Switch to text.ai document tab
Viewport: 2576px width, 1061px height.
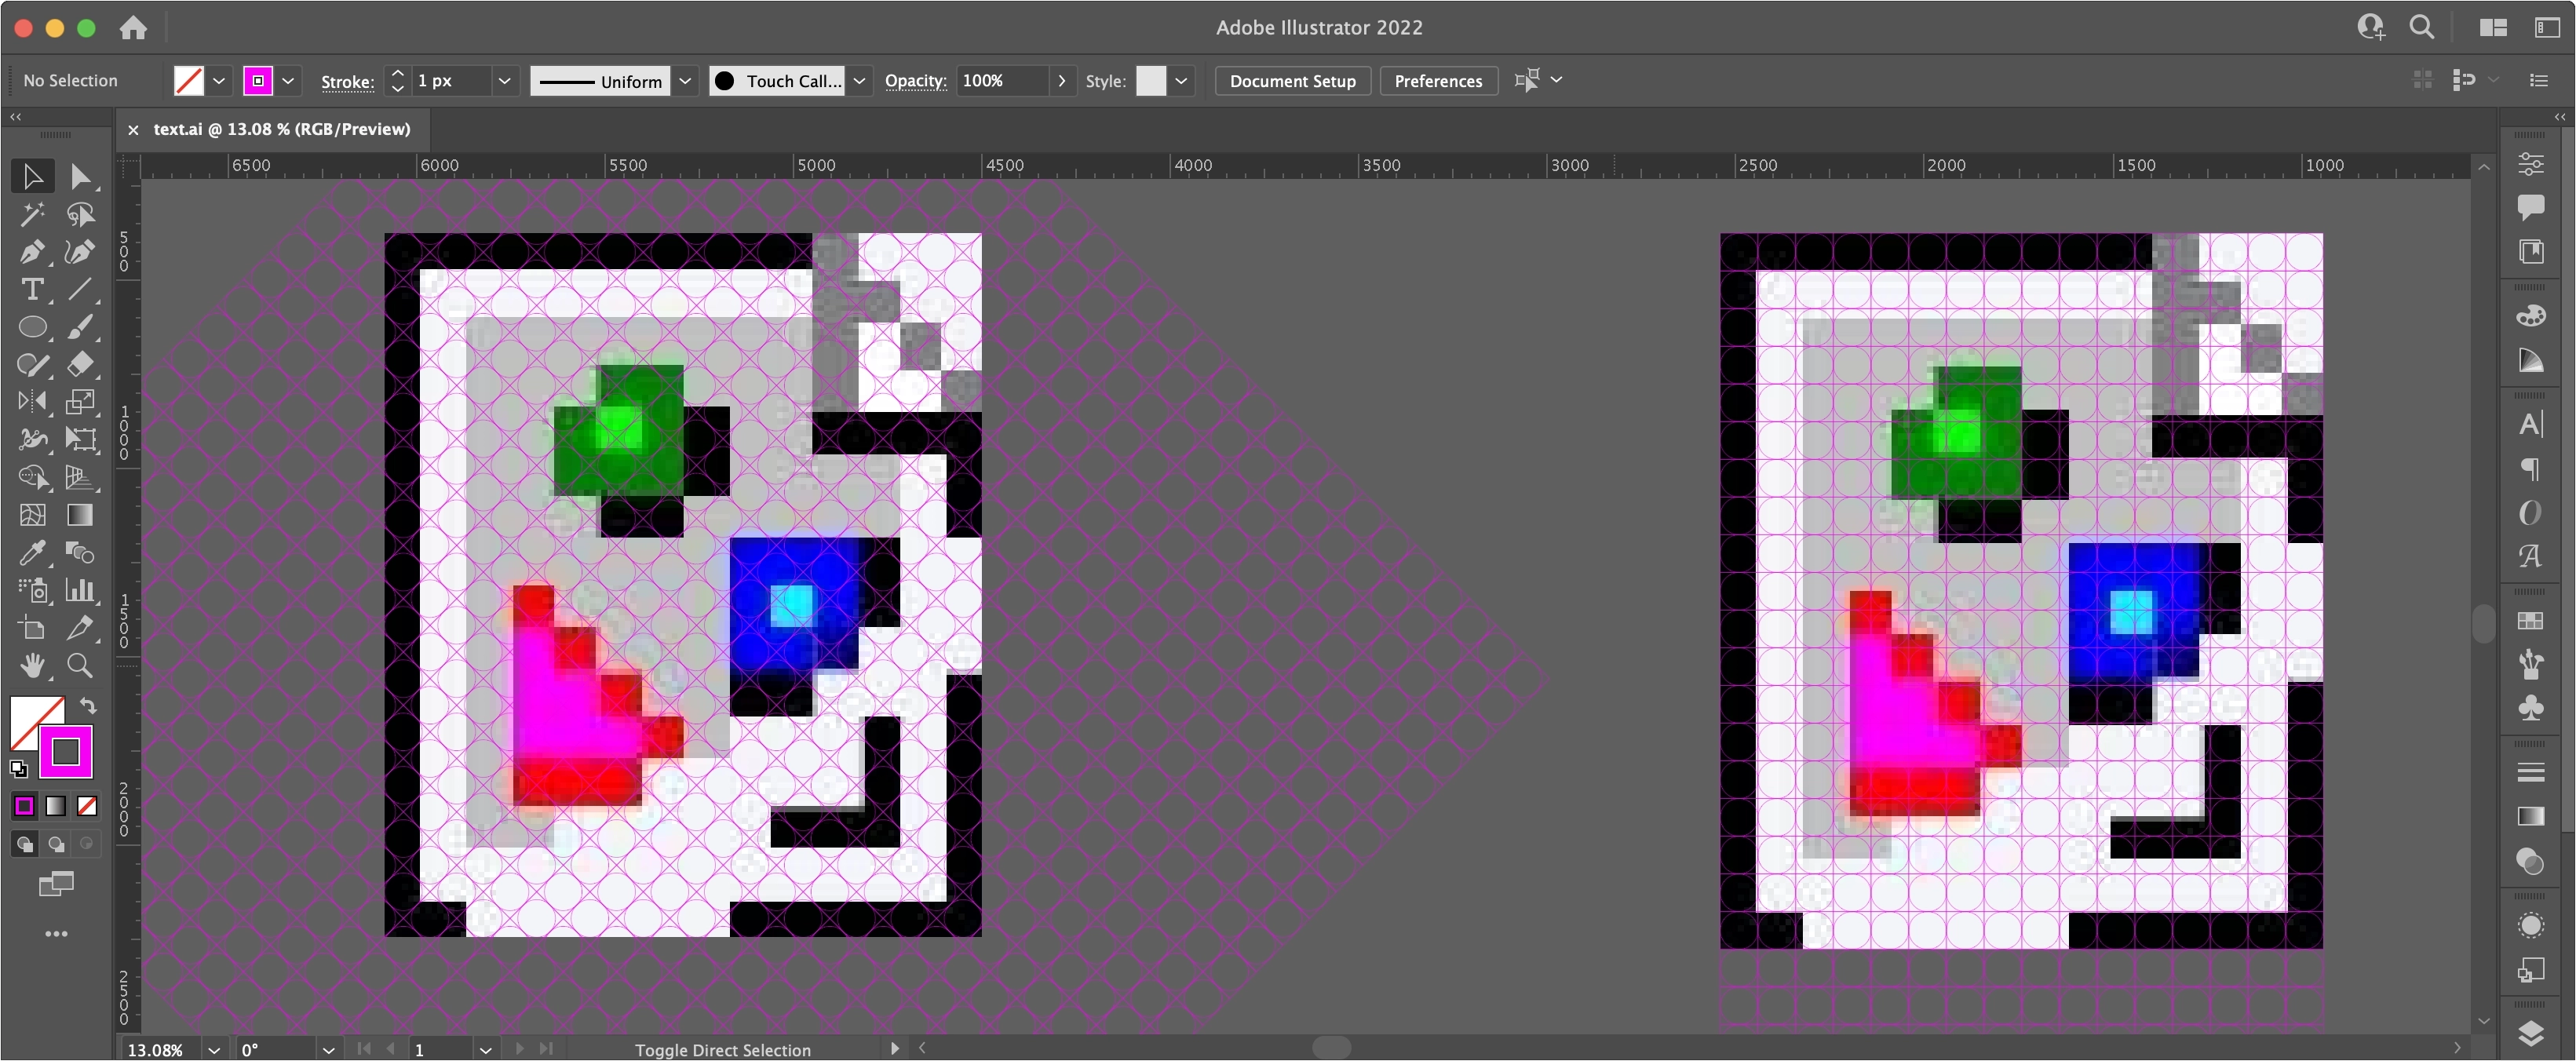281,129
